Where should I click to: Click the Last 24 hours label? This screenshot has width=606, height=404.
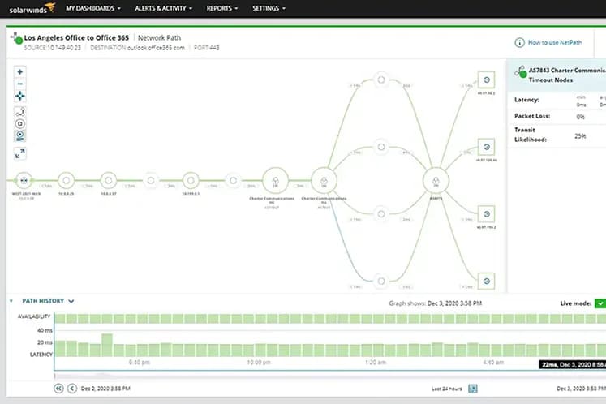447,389
